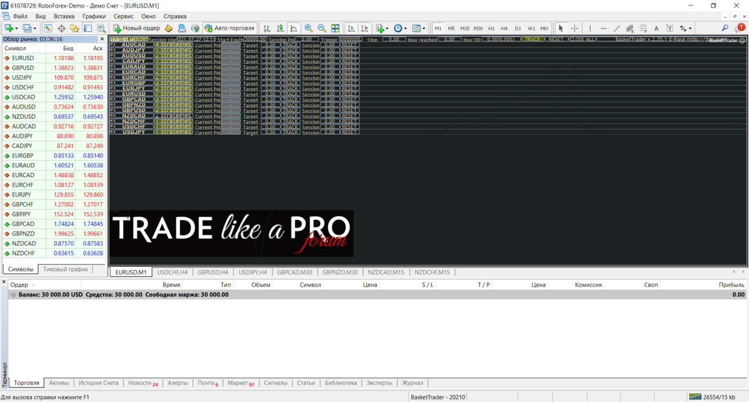Viewport: 749px width, 402px height.
Task: Click RESET in the GBPNZD row
Action: pyautogui.click(x=350, y=105)
